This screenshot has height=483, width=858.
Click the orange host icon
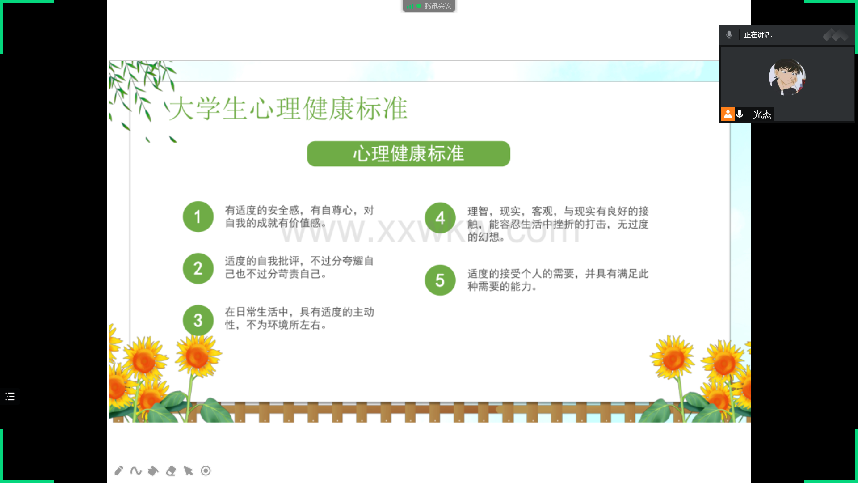tap(728, 114)
